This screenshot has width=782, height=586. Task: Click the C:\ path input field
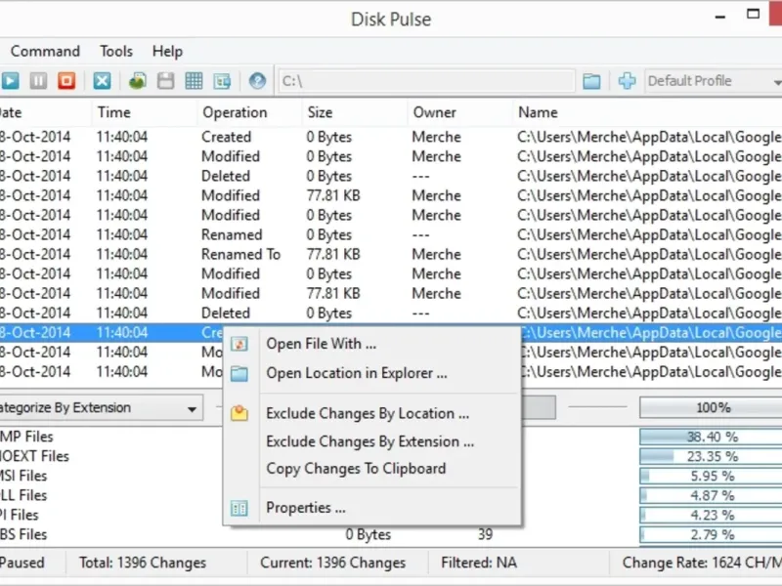pos(423,81)
